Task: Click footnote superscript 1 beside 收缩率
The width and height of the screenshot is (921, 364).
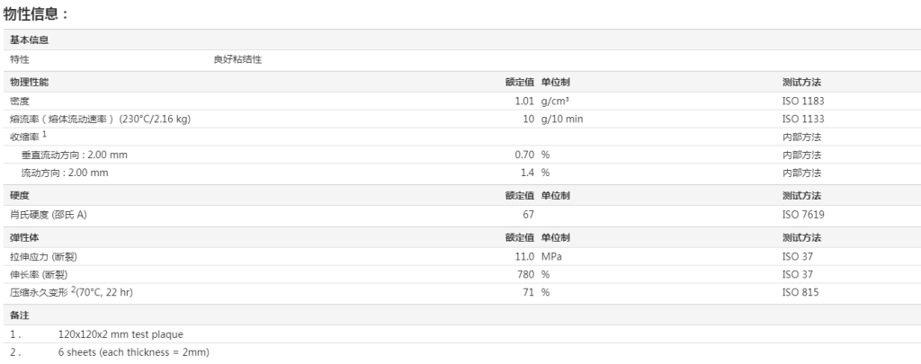Action: 44,135
